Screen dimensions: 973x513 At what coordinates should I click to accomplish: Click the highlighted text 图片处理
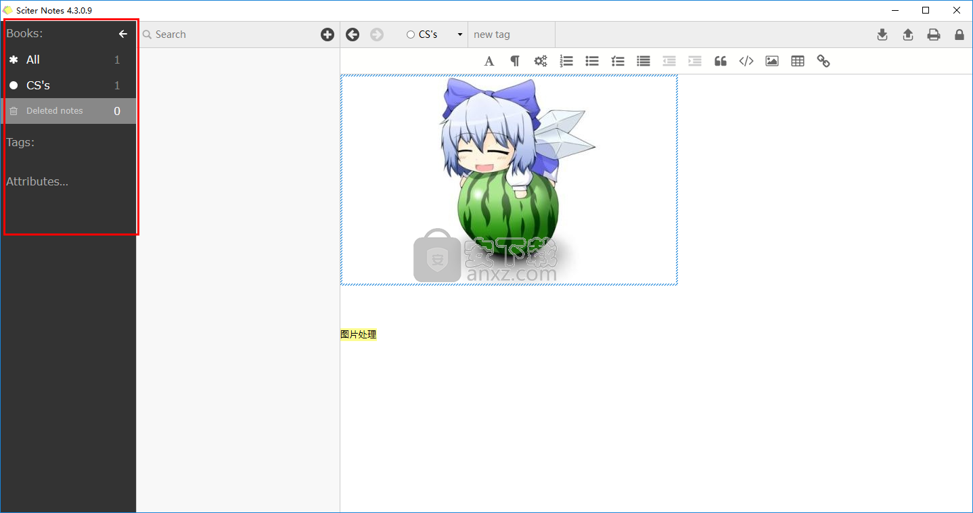(359, 334)
